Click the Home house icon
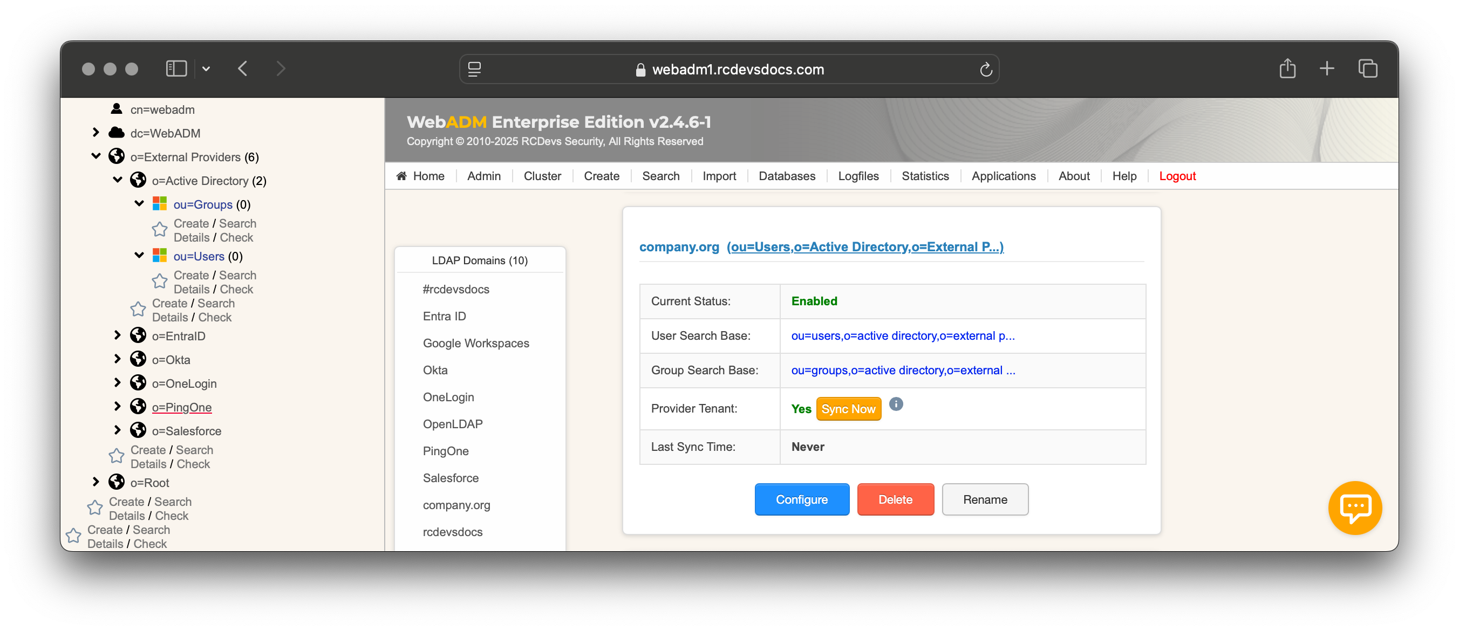This screenshot has height=631, width=1459. (401, 176)
